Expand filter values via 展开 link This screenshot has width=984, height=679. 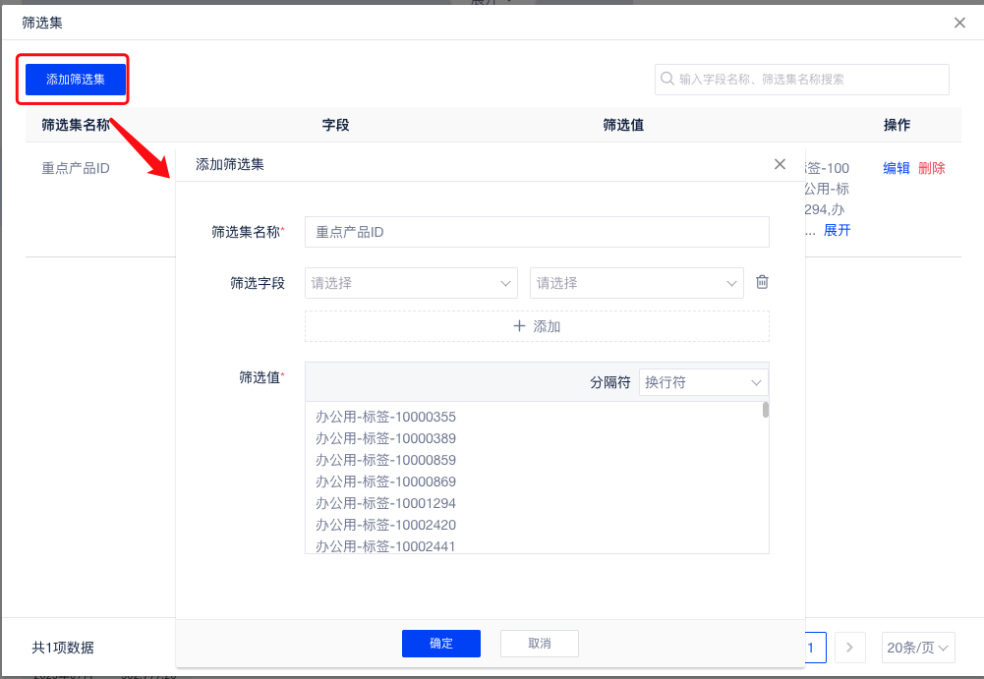837,230
